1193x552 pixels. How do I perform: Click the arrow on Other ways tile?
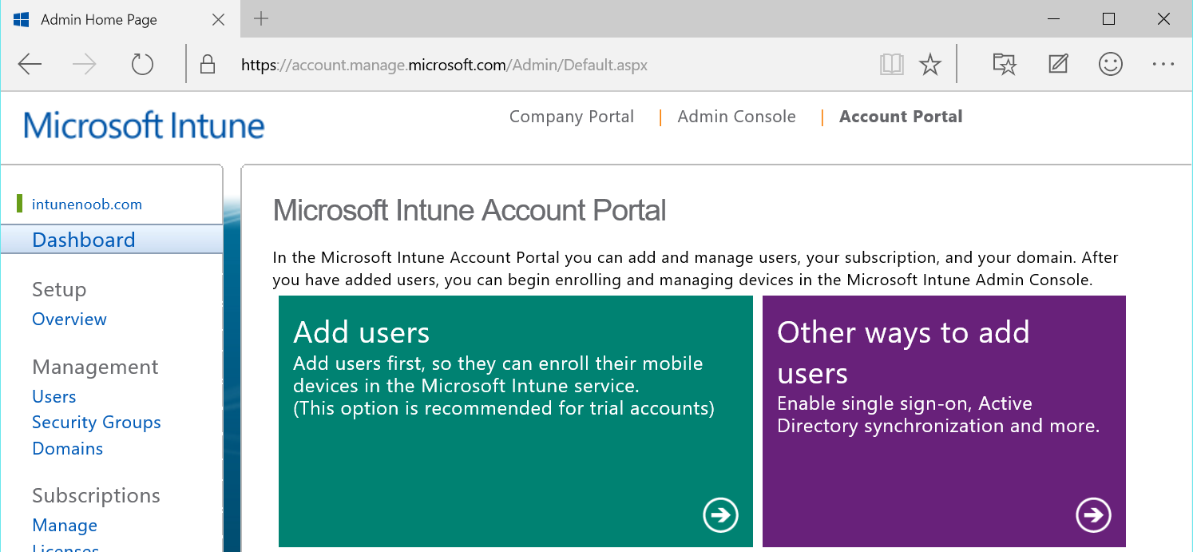1093,514
